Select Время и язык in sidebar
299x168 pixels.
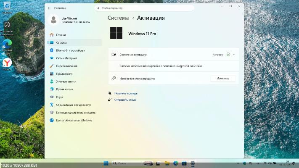[x=64, y=89]
